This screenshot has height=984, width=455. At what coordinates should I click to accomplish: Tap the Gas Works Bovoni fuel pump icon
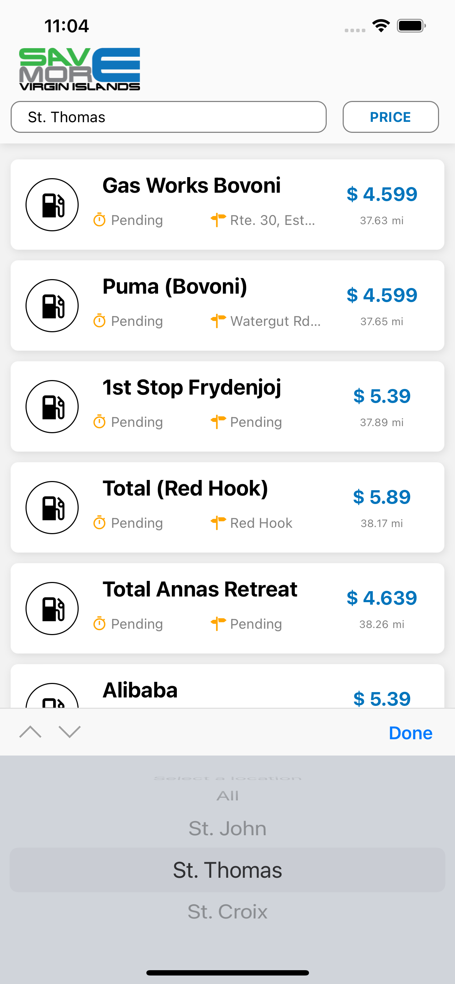52,205
